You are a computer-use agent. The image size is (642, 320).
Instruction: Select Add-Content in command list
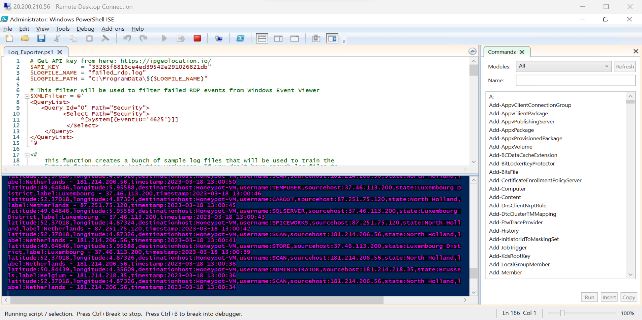coord(505,197)
